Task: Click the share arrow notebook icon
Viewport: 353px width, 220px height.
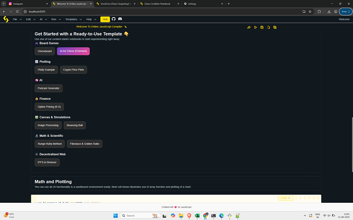Action: [249, 27]
